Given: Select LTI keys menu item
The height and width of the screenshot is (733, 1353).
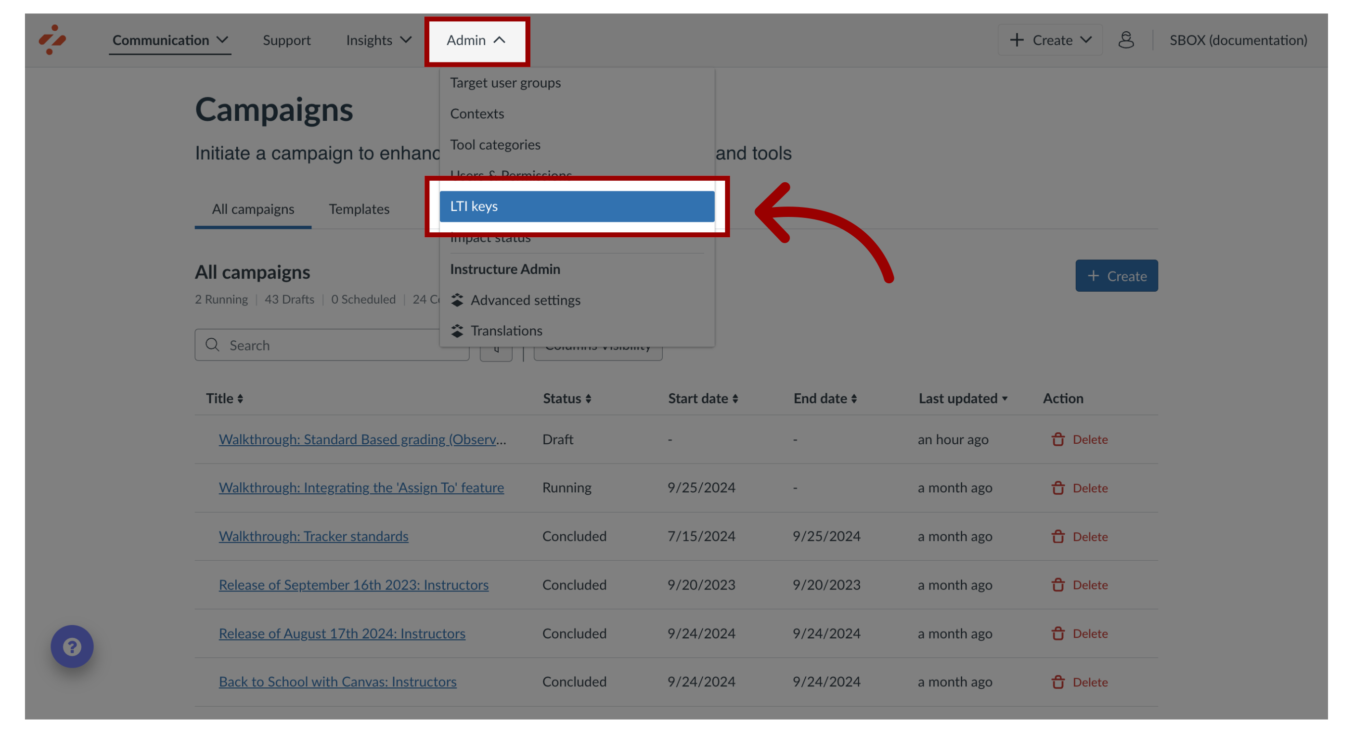Looking at the screenshot, I should (x=576, y=207).
